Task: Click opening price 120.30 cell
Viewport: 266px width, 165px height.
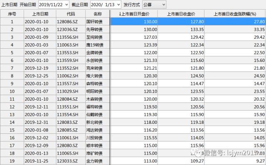Action: (134, 76)
